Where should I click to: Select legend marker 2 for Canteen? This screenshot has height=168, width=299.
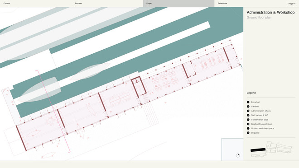248,107
